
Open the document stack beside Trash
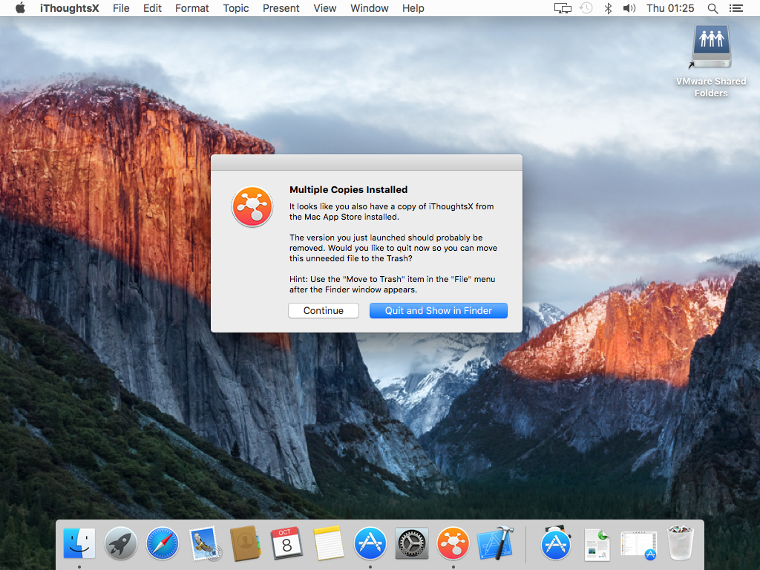(597, 543)
